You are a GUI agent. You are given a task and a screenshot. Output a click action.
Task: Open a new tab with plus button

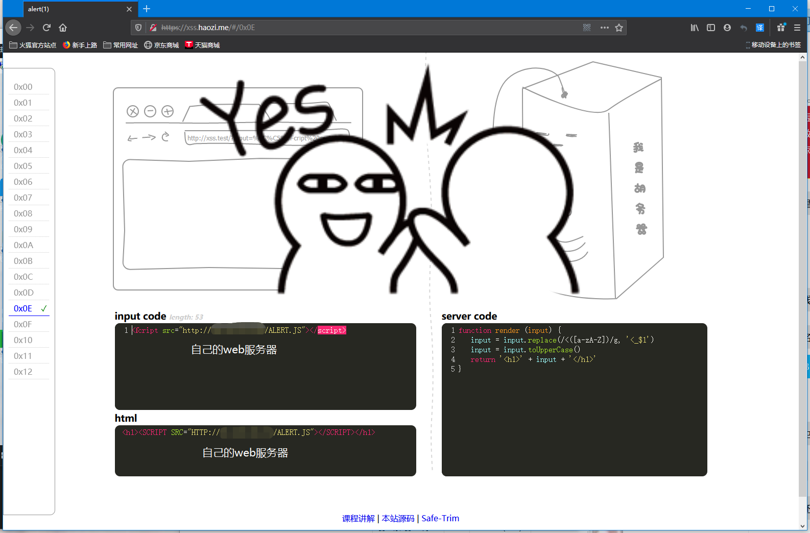147,9
